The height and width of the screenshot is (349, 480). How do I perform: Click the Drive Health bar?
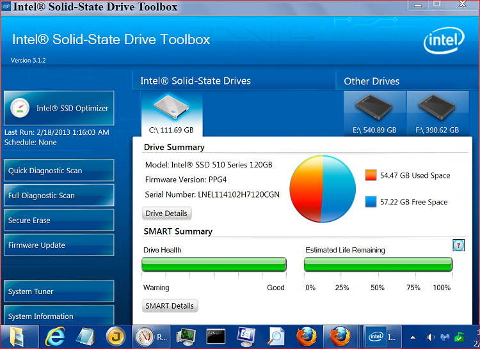[x=214, y=265]
